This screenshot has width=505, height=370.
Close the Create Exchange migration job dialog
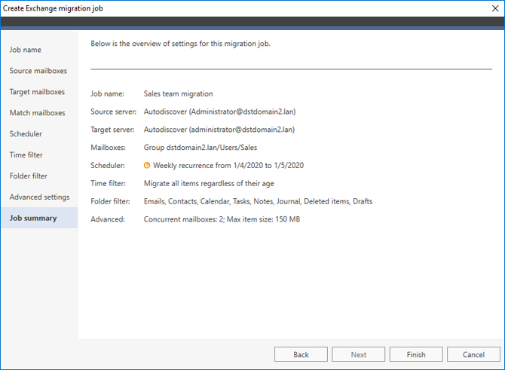pos(495,8)
